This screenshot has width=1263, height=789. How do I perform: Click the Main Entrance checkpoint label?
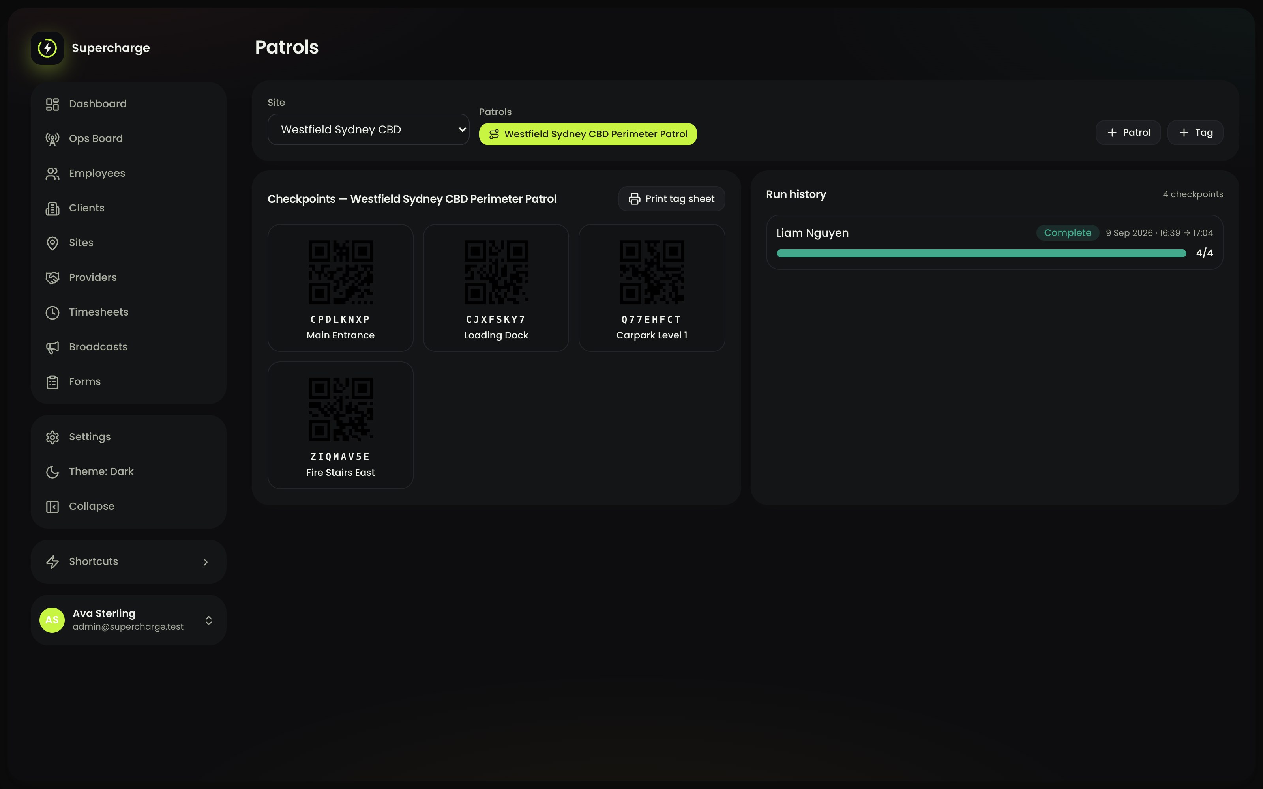340,335
